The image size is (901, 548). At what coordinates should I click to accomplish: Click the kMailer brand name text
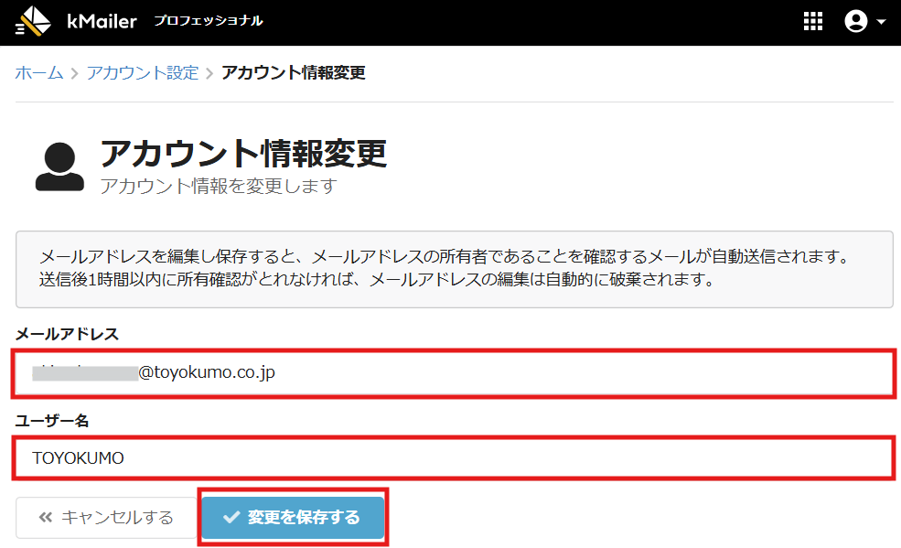point(102,21)
